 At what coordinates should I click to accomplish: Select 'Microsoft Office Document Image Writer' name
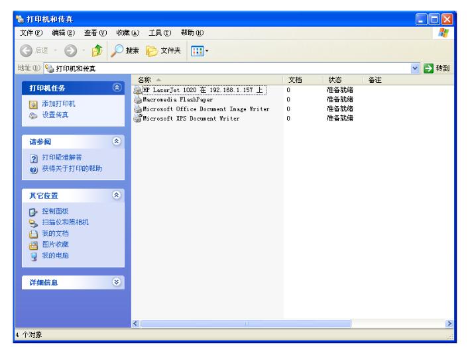coord(206,109)
